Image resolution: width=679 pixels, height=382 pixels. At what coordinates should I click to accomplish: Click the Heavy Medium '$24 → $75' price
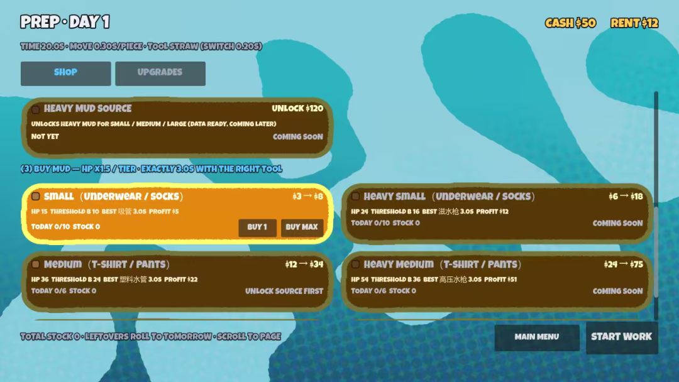pos(624,265)
